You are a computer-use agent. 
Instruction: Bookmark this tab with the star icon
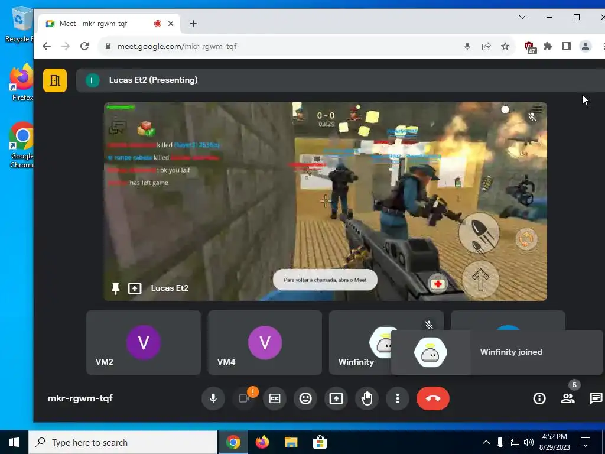[505, 46]
